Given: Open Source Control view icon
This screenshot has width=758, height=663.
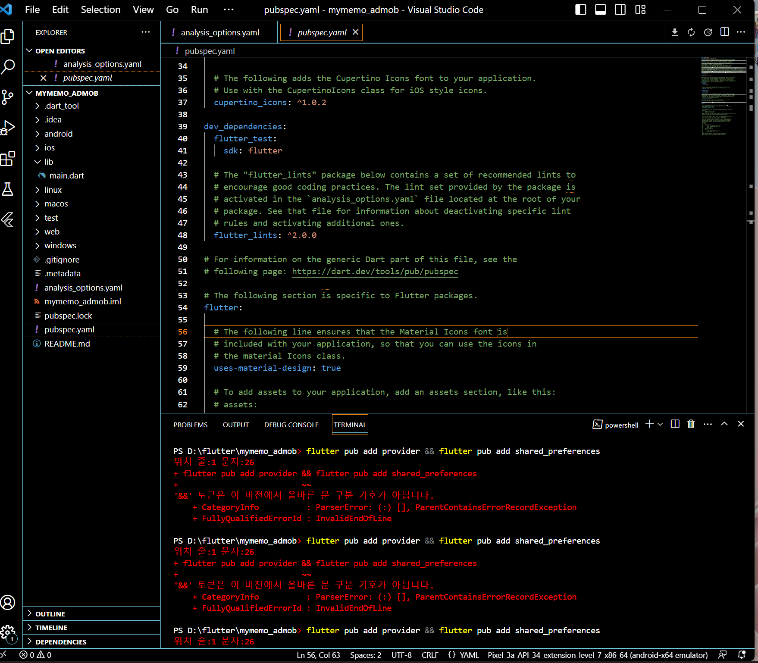Looking at the screenshot, I should 8,97.
